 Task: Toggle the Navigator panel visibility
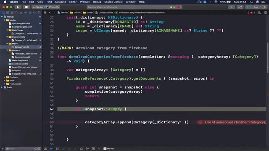pos(249,7)
